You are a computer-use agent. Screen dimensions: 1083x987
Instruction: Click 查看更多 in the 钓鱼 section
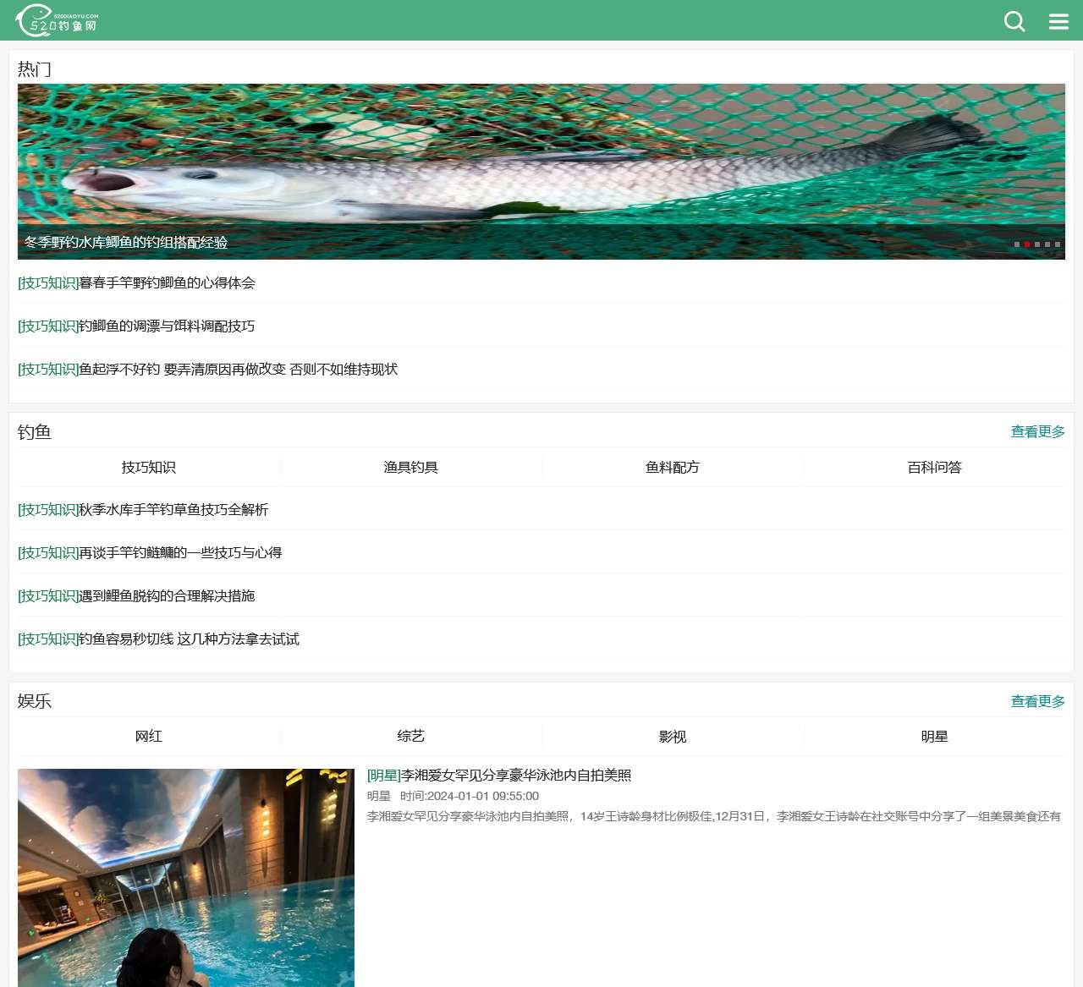coord(1036,430)
